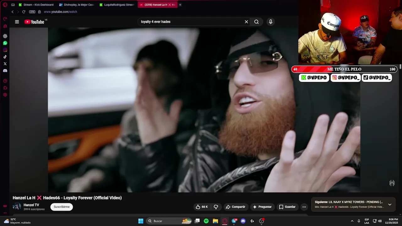Screen dimensions: 402x226
Task: Toggle the VPN badge in address bar
Action: point(32,12)
